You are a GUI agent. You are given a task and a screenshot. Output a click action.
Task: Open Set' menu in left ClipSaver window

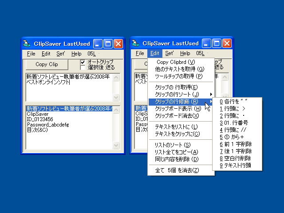[x=61, y=54]
